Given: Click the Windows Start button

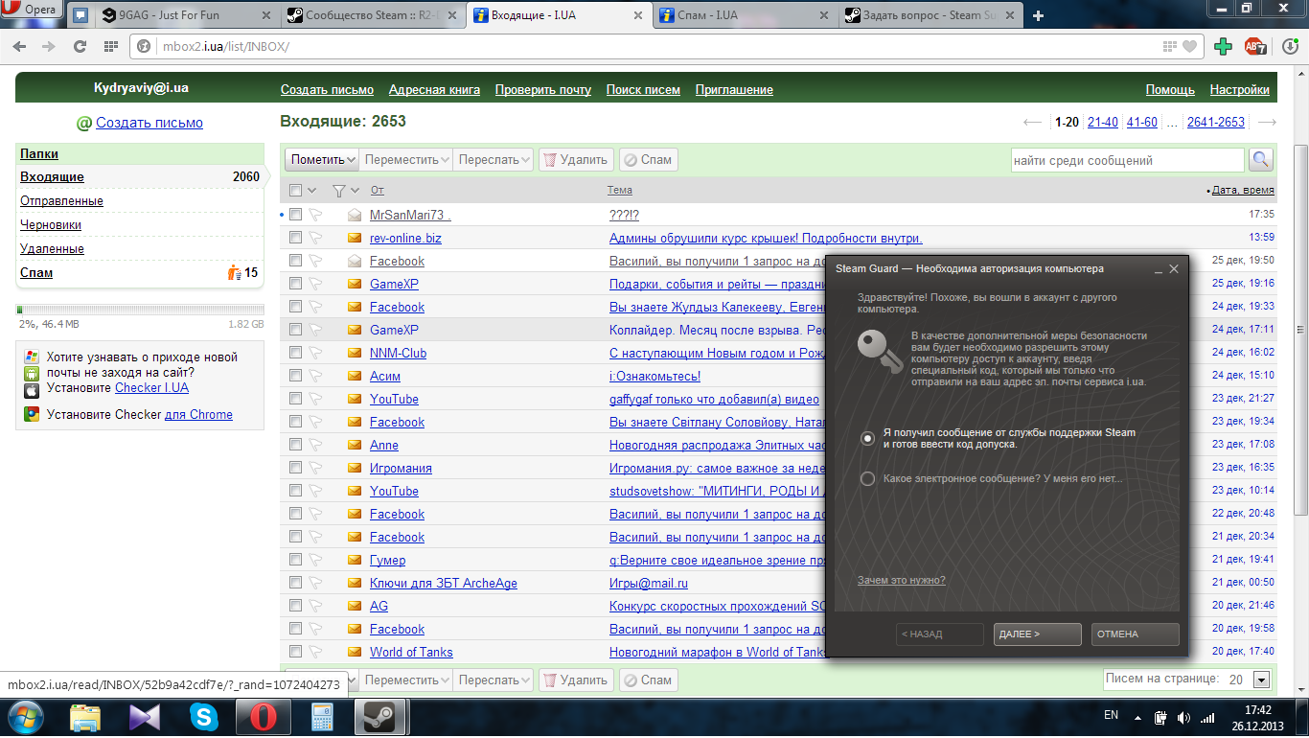Looking at the screenshot, I should click(x=26, y=717).
